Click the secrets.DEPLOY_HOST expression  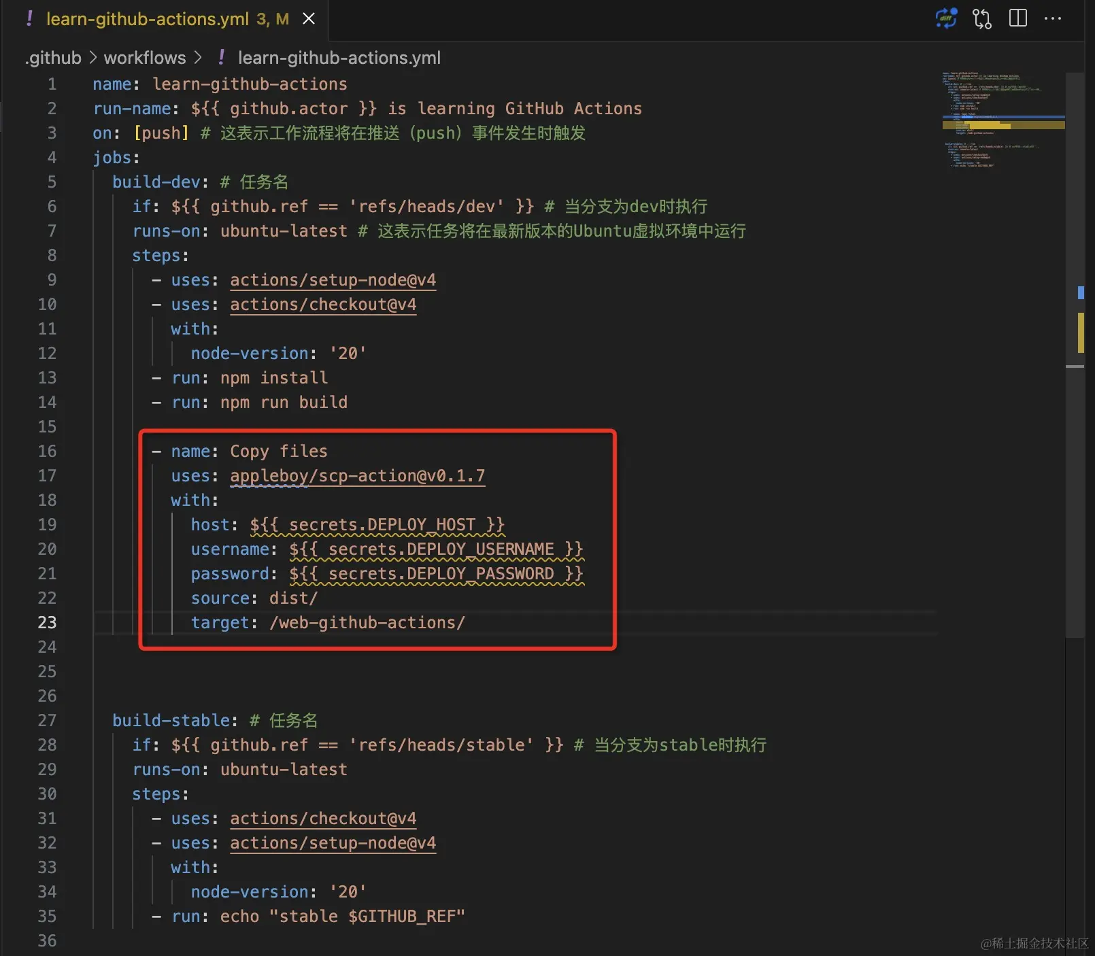[377, 525]
